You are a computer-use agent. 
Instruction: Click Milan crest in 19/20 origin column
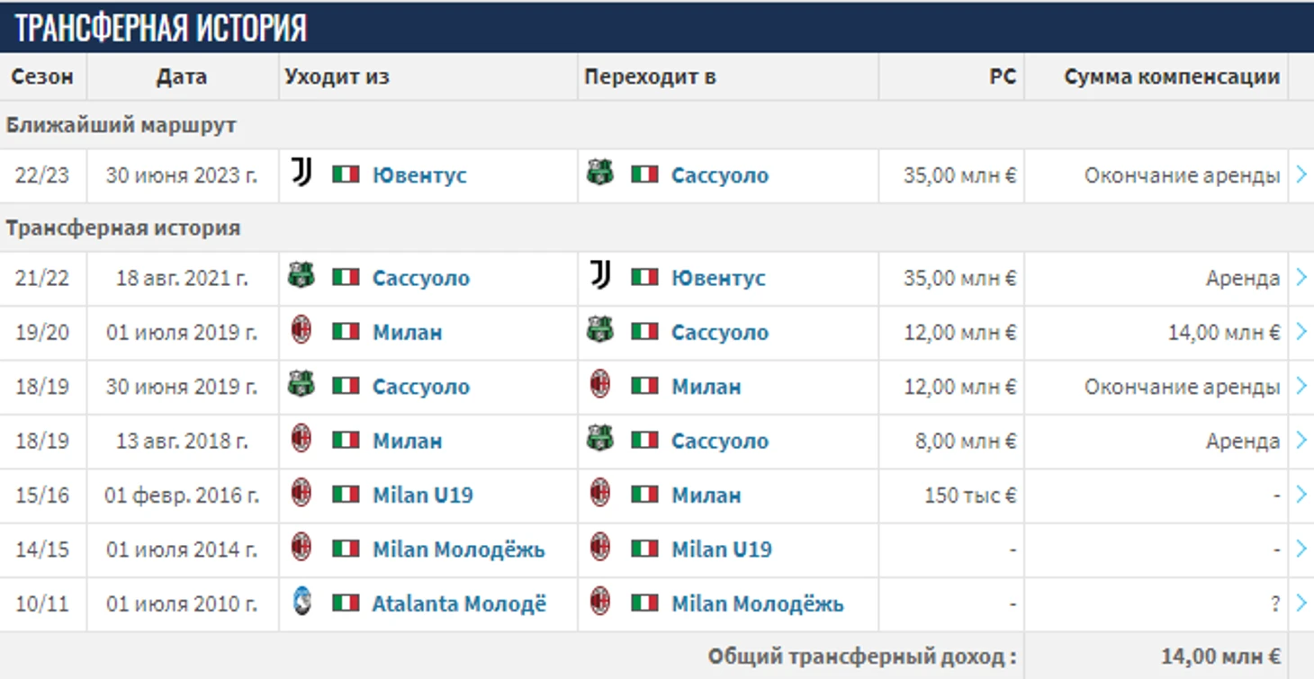(302, 331)
